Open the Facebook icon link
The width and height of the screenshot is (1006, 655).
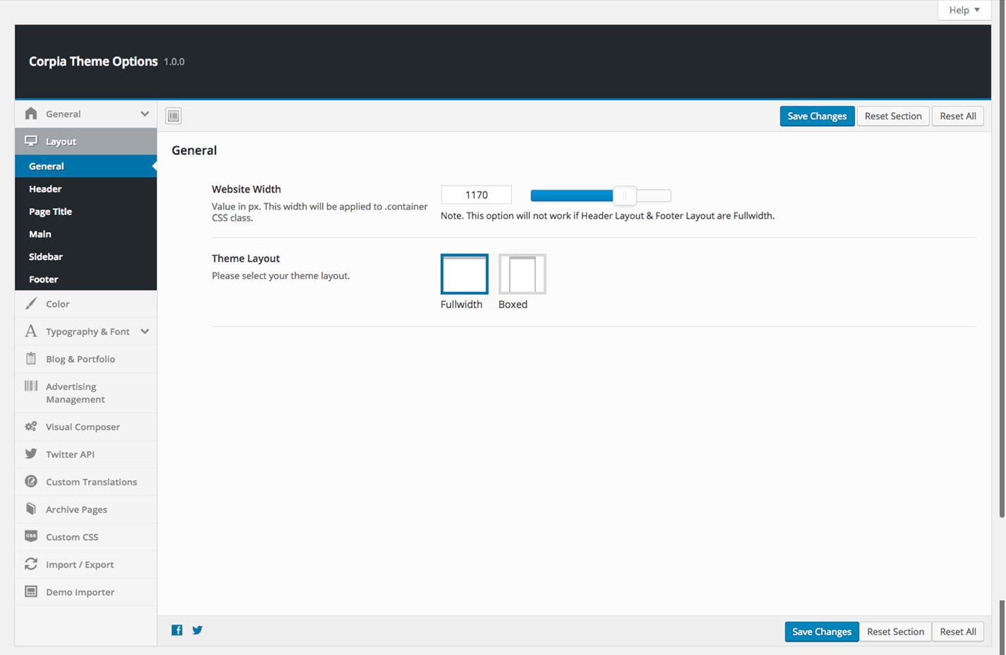click(x=177, y=630)
